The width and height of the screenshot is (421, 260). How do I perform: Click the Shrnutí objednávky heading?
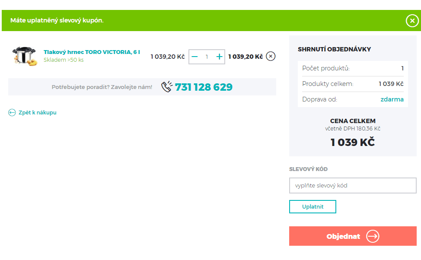(x=334, y=49)
